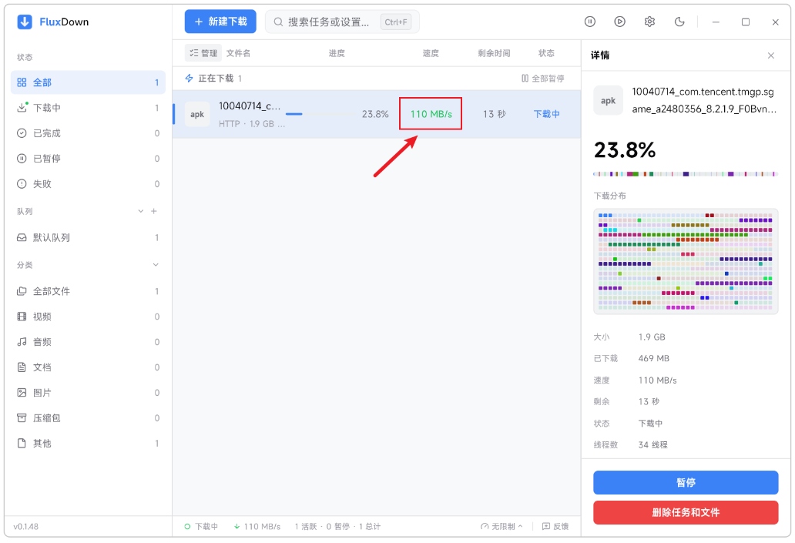Toggle dark mode with the moon icon
The image size is (795, 543).
[x=679, y=22]
